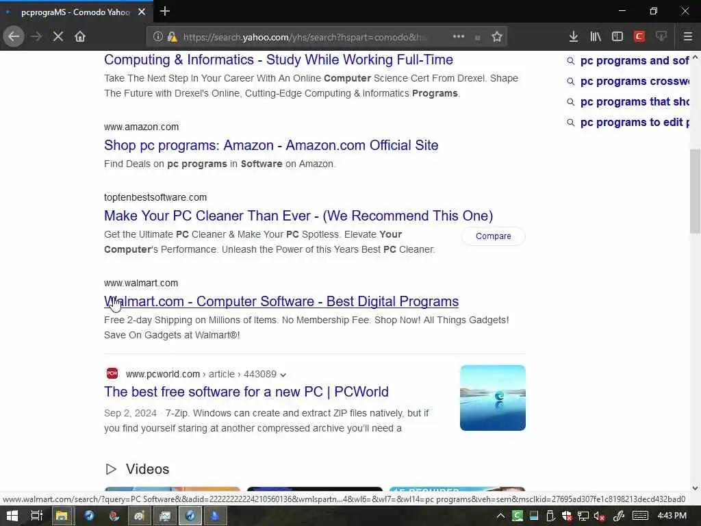
Task: Open the Library books icon
Action: coord(596,37)
